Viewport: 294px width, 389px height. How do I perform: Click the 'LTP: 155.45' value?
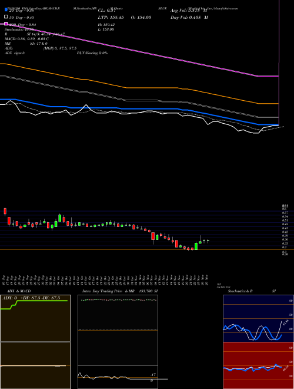click(x=111, y=18)
